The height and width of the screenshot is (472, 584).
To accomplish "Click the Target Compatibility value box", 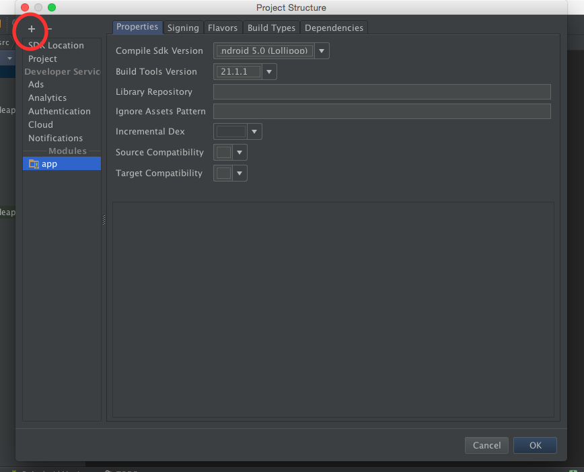I will pos(224,173).
